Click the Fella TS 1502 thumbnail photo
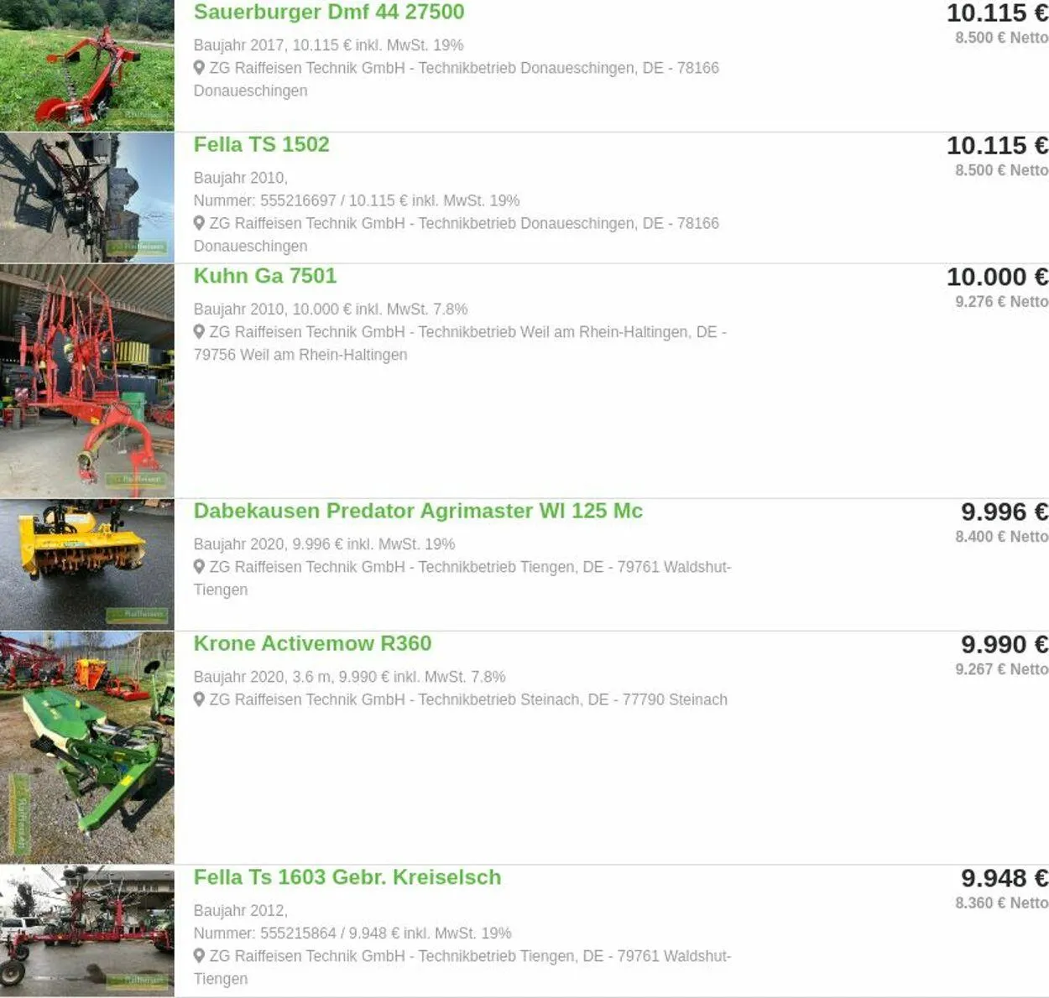The image size is (1049, 998). [87, 198]
